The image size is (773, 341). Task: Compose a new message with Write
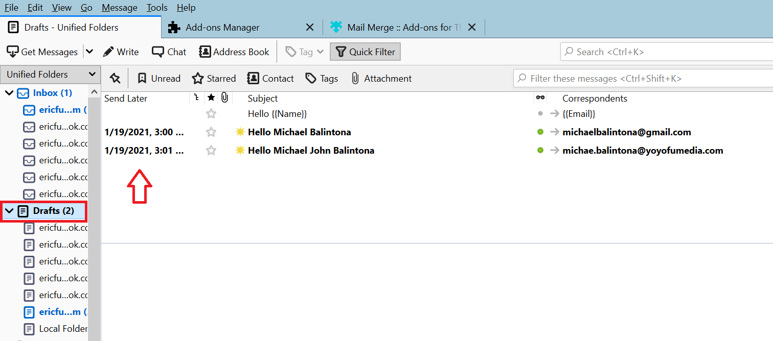[x=121, y=51]
